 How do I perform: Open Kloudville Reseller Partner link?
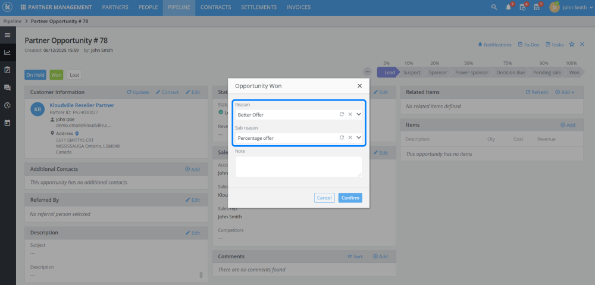coord(82,105)
